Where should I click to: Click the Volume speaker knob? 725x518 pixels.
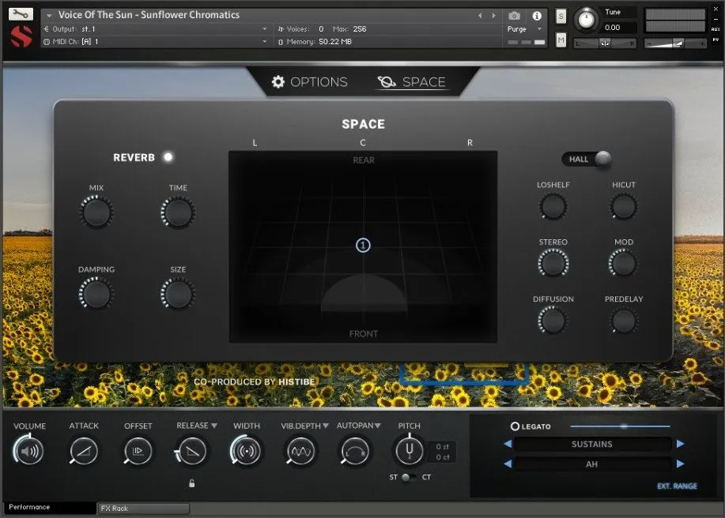(28, 451)
